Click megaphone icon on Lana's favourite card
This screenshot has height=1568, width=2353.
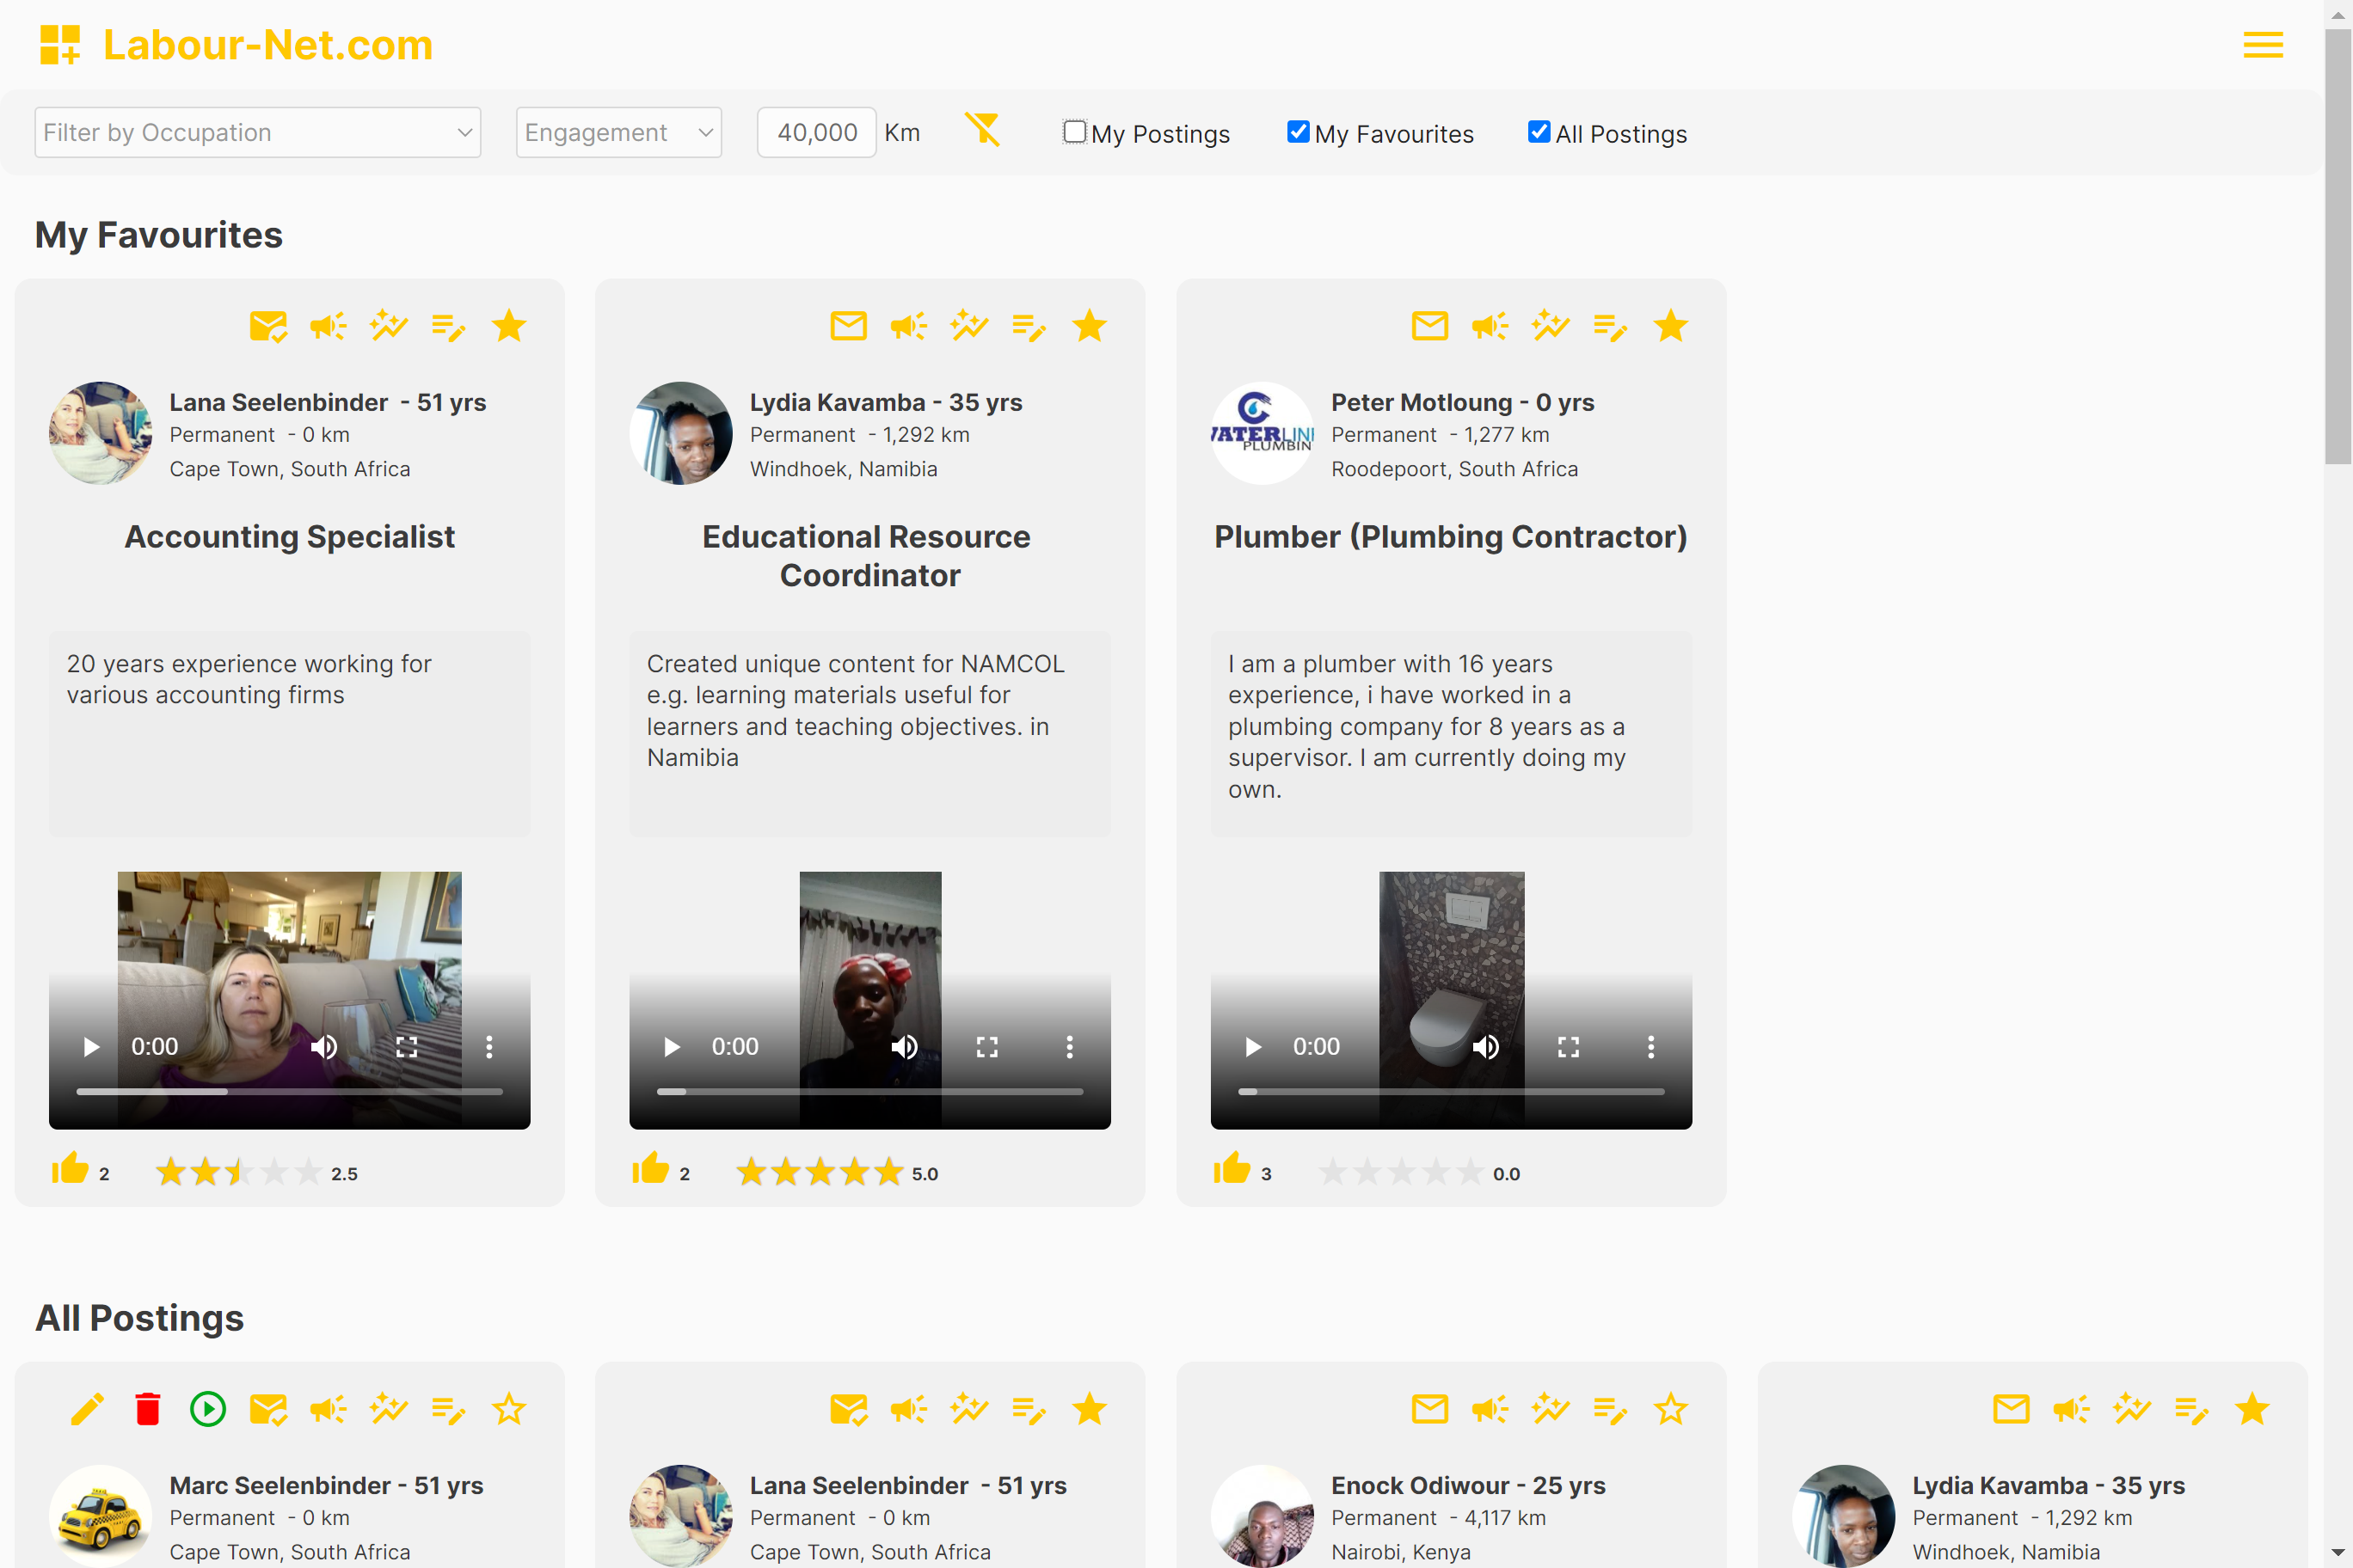pyautogui.click(x=329, y=326)
